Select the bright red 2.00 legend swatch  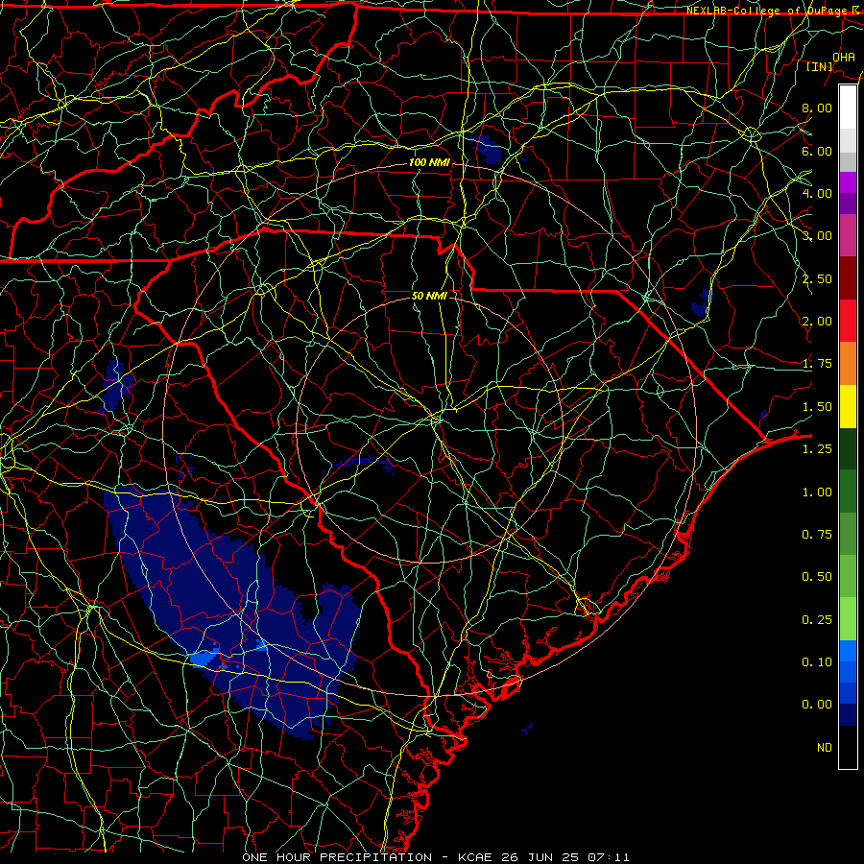click(848, 321)
